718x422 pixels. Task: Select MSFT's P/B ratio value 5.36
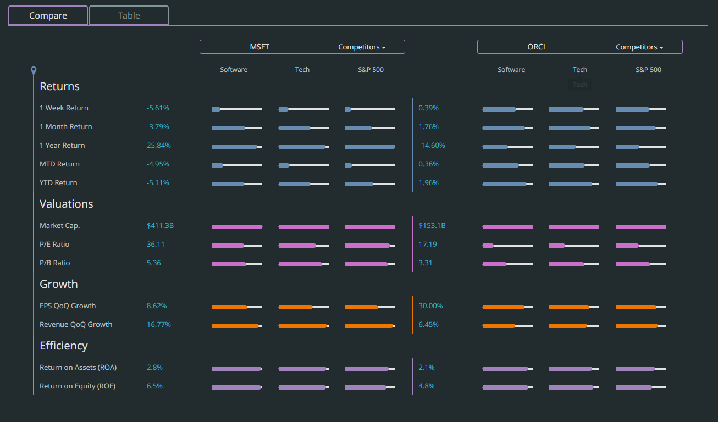(154, 263)
